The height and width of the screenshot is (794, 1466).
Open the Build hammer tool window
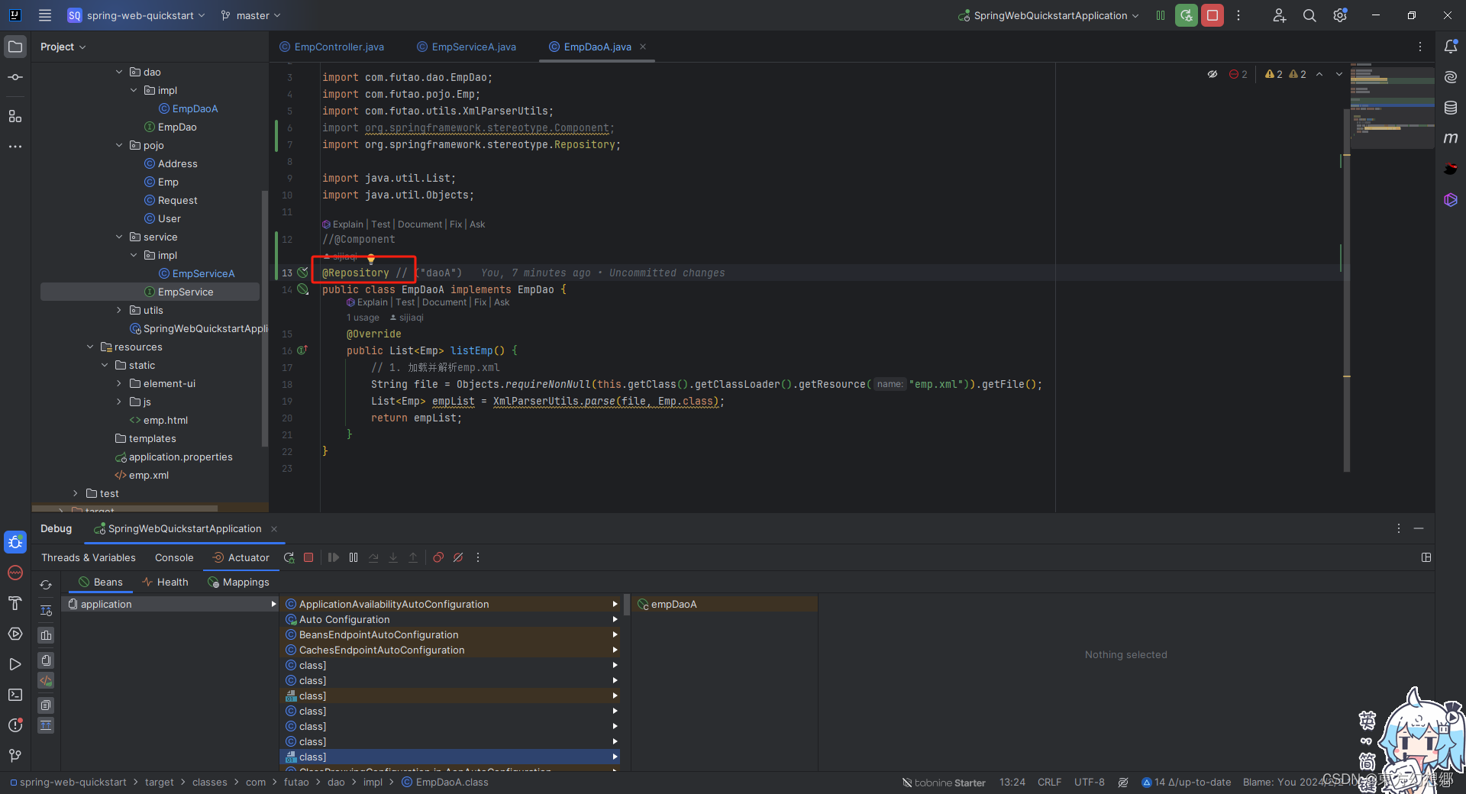coord(15,603)
